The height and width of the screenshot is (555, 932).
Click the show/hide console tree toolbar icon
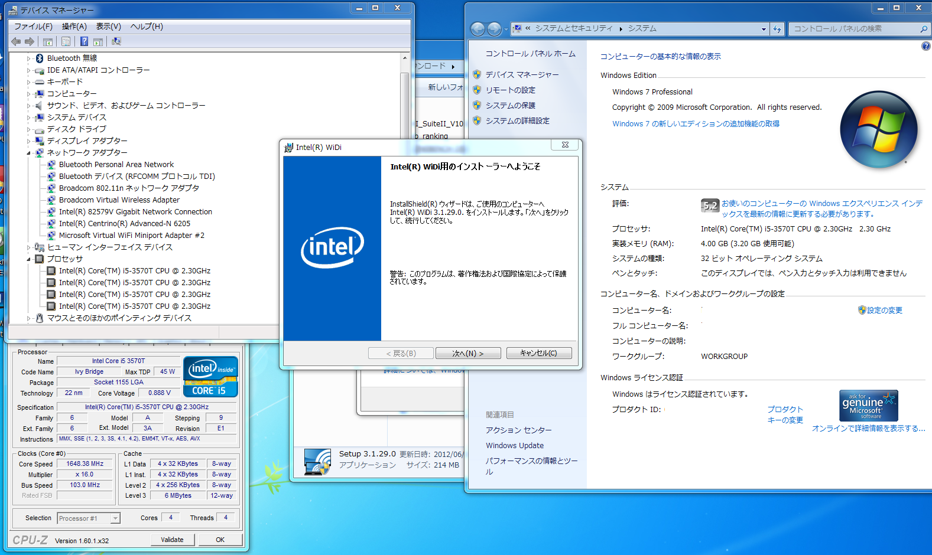pos(48,41)
